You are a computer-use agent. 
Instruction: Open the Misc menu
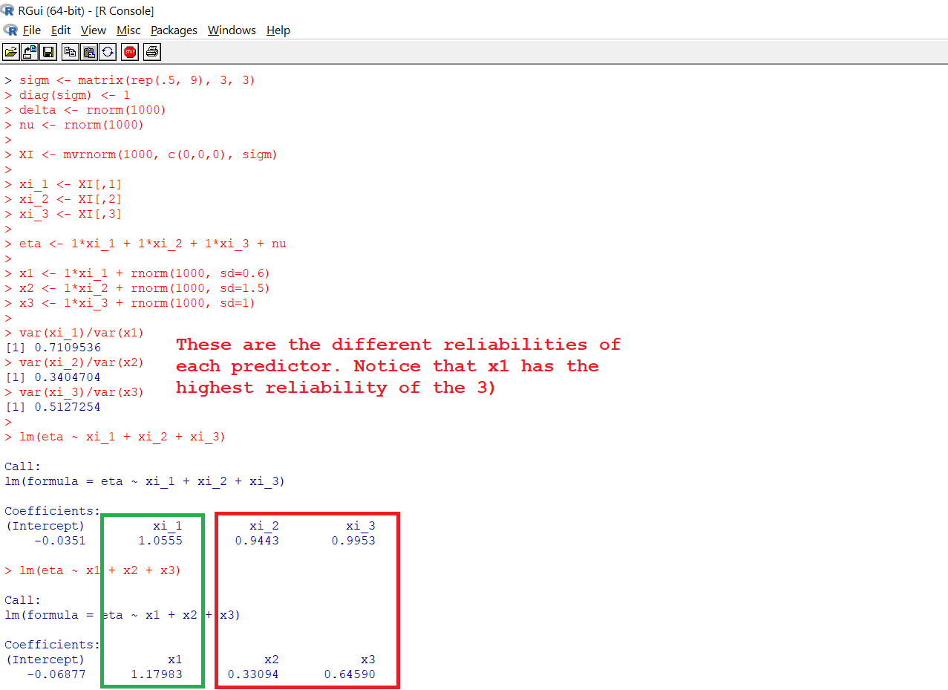[x=128, y=30]
